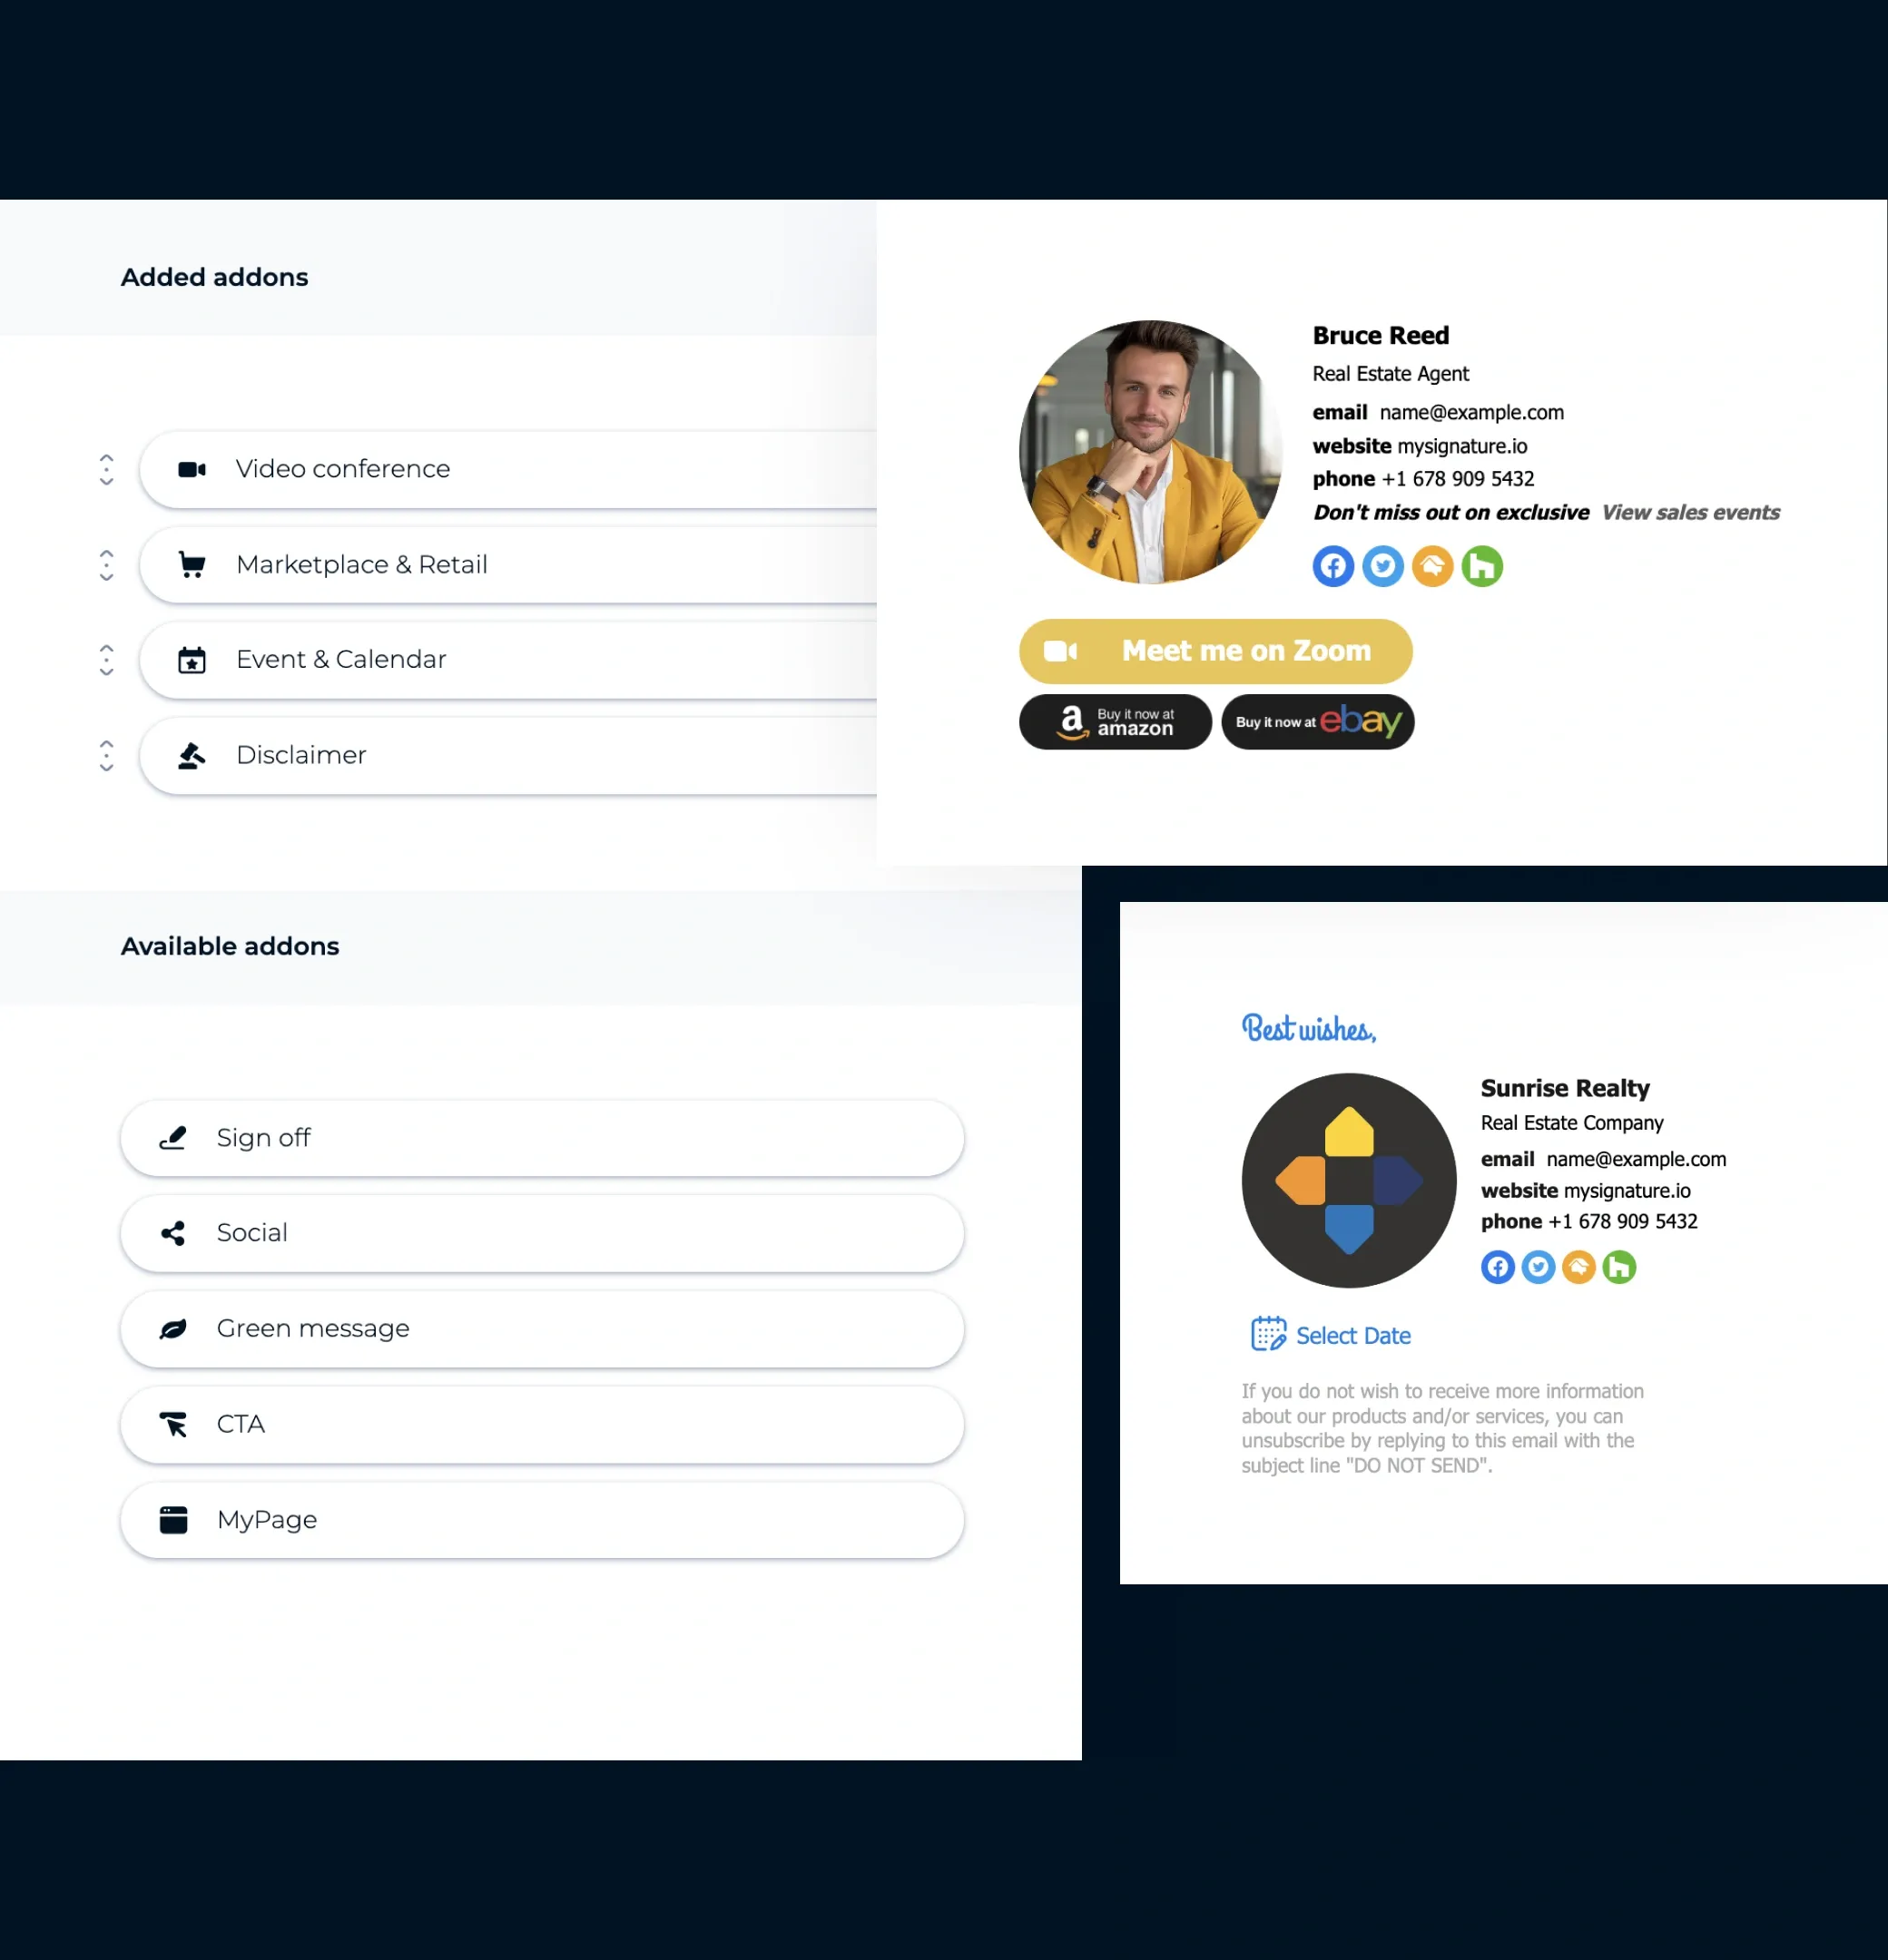The width and height of the screenshot is (1888, 1960).
Task: Expand the Marketplace & Retail reorder handle
Action: (105, 563)
